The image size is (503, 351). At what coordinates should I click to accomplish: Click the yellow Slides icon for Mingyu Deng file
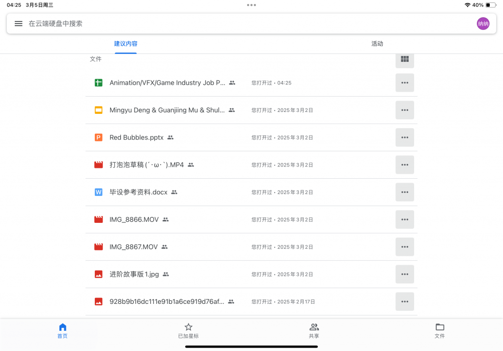[98, 110]
